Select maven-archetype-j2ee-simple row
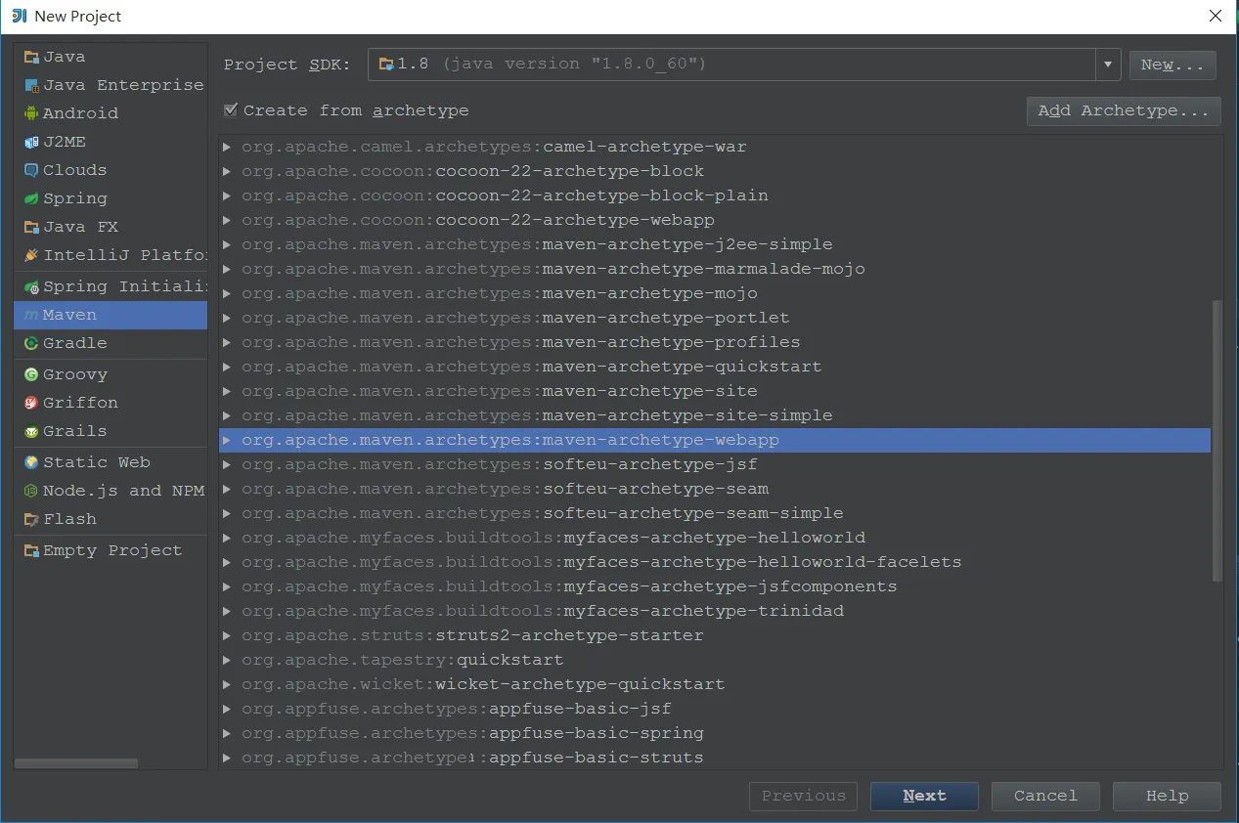 point(715,244)
